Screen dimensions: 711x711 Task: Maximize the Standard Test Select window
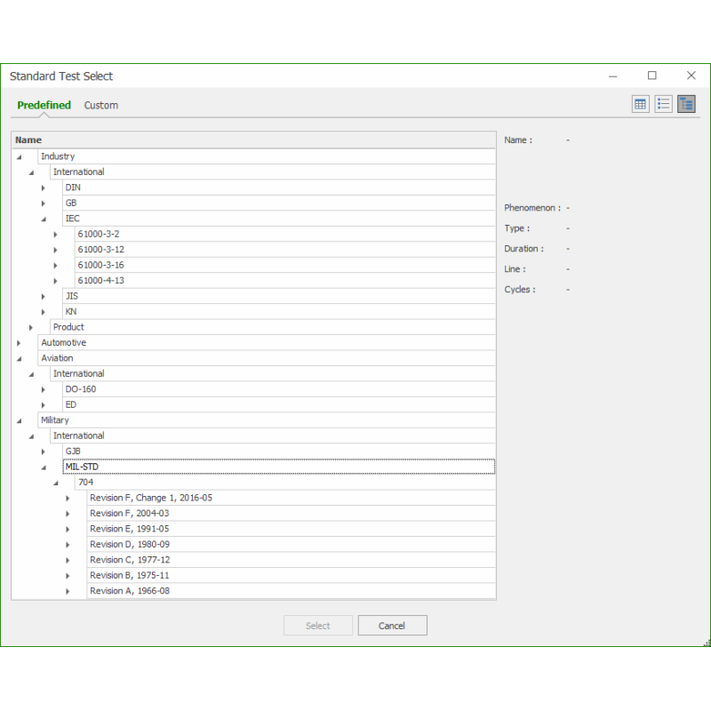[x=651, y=76]
